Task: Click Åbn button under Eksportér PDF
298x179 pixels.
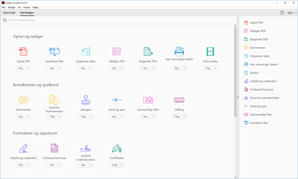Action: (146, 68)
